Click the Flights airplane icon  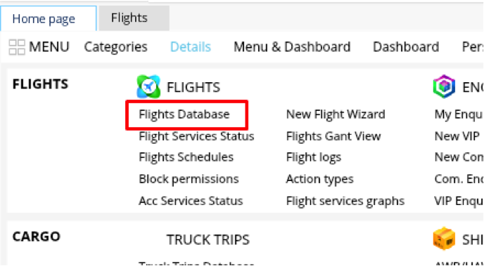click(148, 86)
